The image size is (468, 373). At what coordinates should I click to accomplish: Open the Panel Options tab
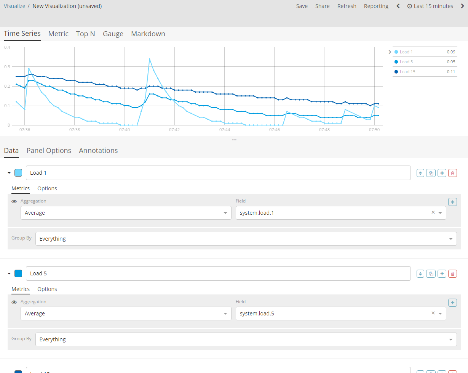pos(49,150)
